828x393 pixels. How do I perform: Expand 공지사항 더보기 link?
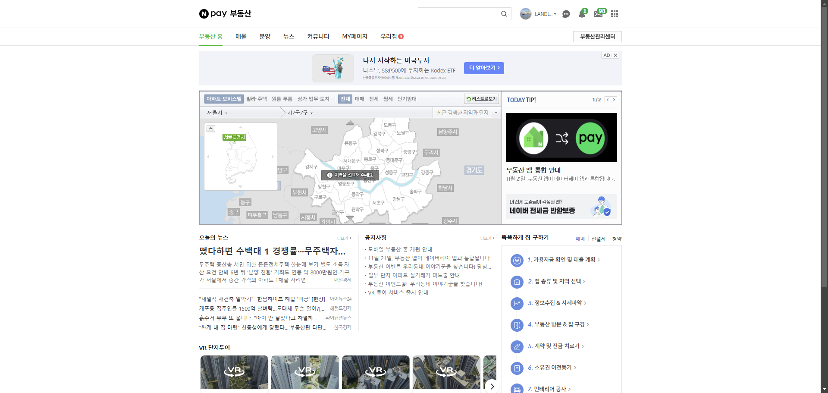tap(488, 238)
